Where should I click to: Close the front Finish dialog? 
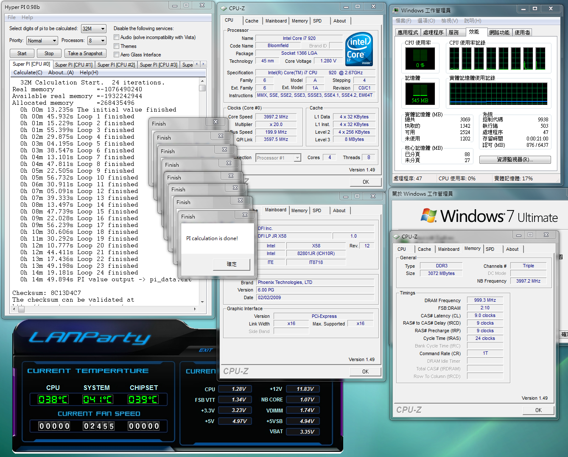[x=245, y=215]
